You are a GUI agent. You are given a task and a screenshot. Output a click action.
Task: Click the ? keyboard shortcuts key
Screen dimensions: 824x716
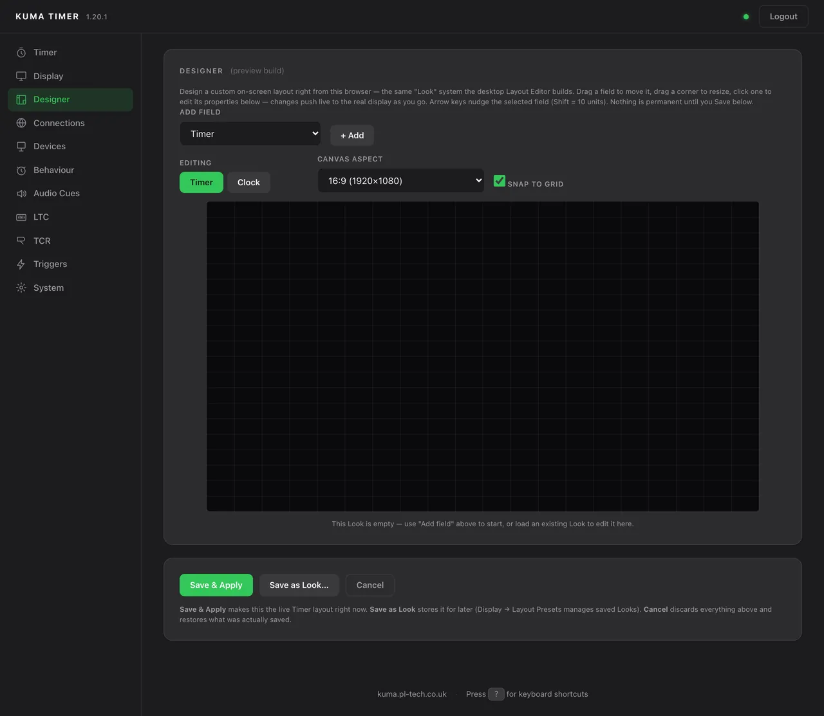[496, 694]
